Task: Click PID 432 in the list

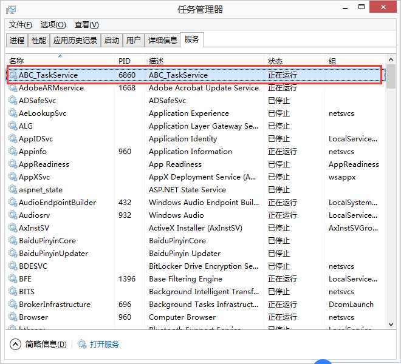Action: pos(125,202)
